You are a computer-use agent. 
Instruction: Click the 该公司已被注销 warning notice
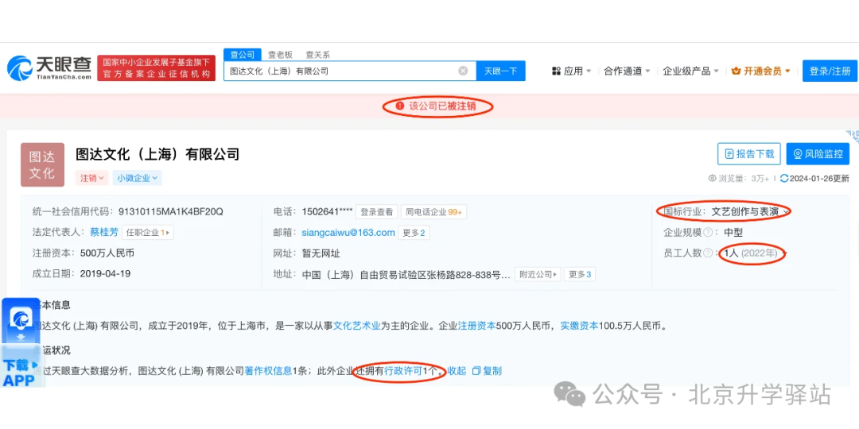pos(437,106)
